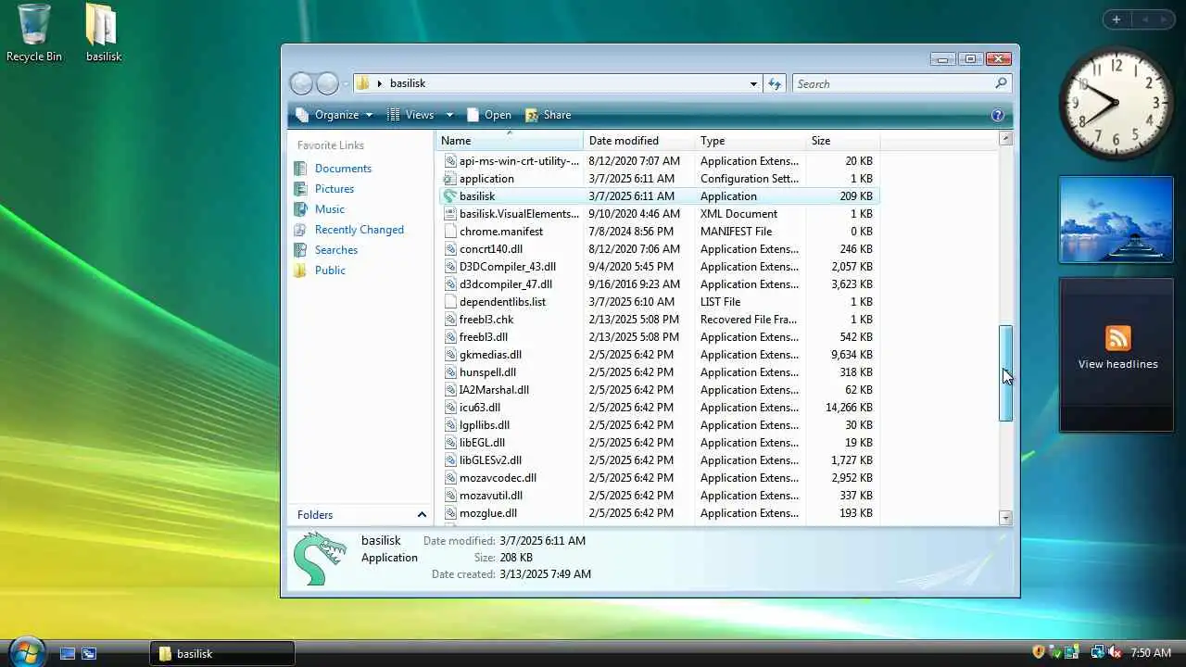Screen dimensions: 1186x667
Task: Click the Pictures favorite link icon
Action: coord(300,189)
